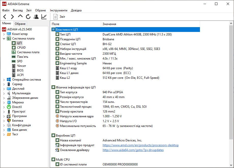Click the vertical scrollbar thumb in details pane
234x168 pixels.
[x=231, y=82]
